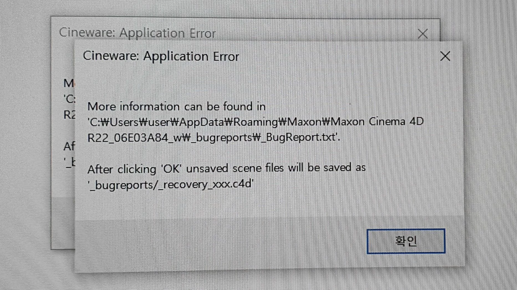Click the partially hidden 'C: text behind
This screenshot has height=290, width=517.
click(69, 99)
